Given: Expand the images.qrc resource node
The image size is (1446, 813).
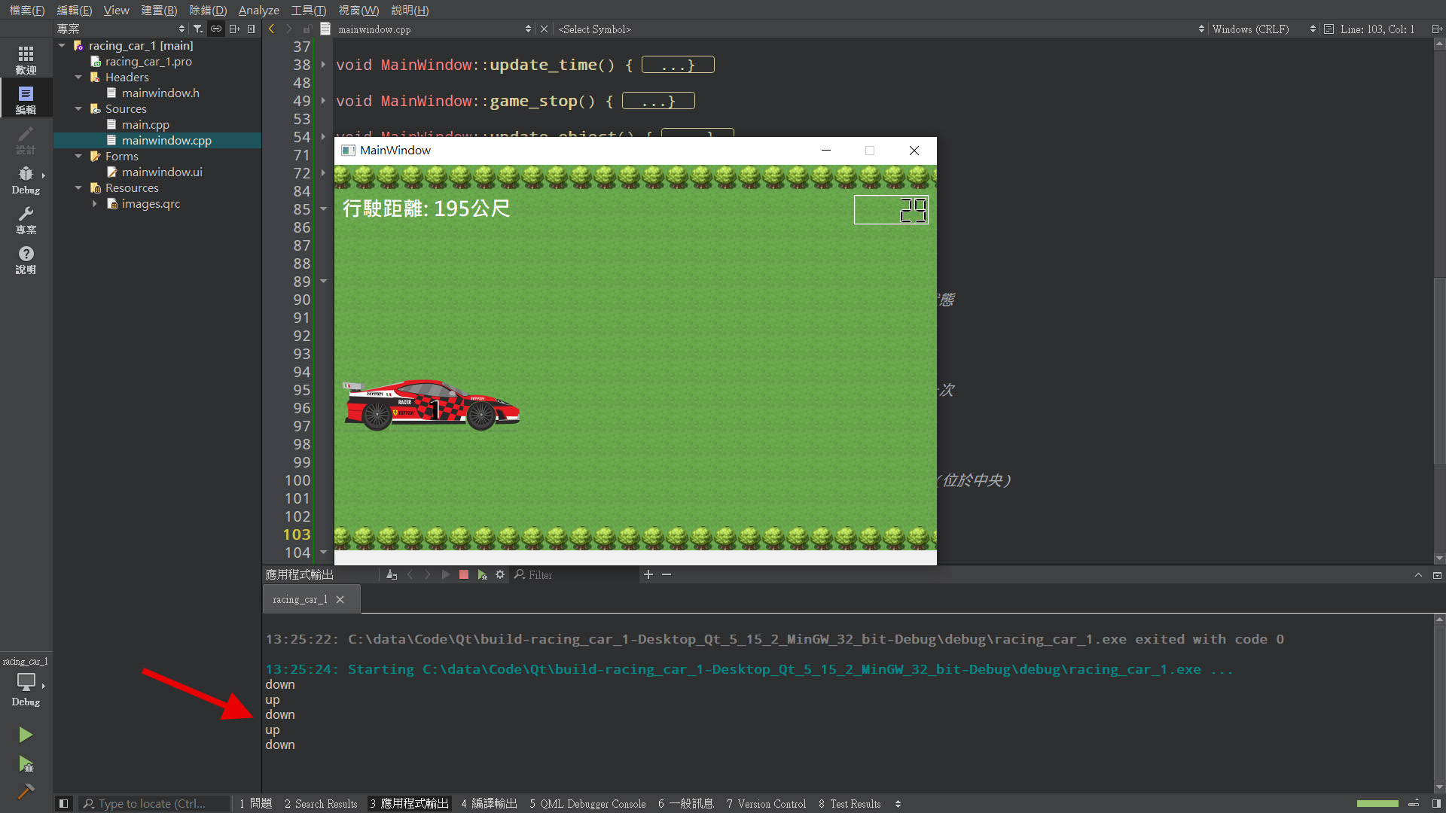Looking at the screenshot, I should point(95,204).
